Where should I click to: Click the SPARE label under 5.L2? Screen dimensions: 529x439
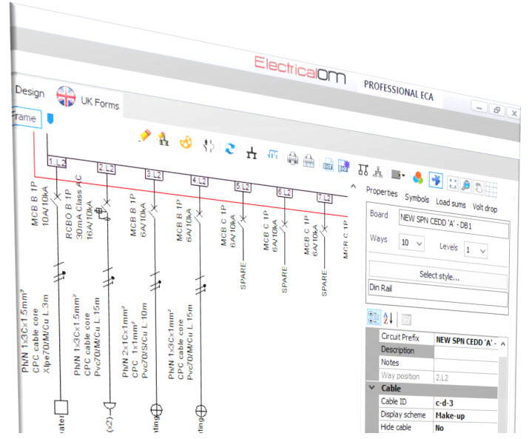[243, 276]
